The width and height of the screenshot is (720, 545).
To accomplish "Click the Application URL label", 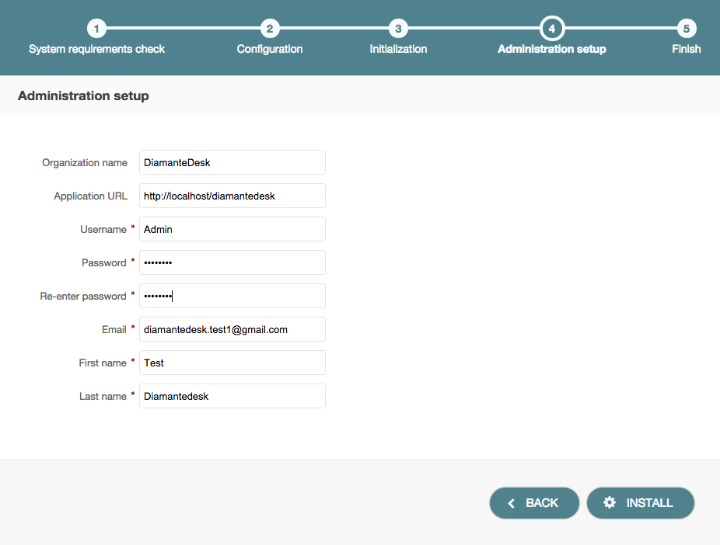I will (x=90, y=196).
